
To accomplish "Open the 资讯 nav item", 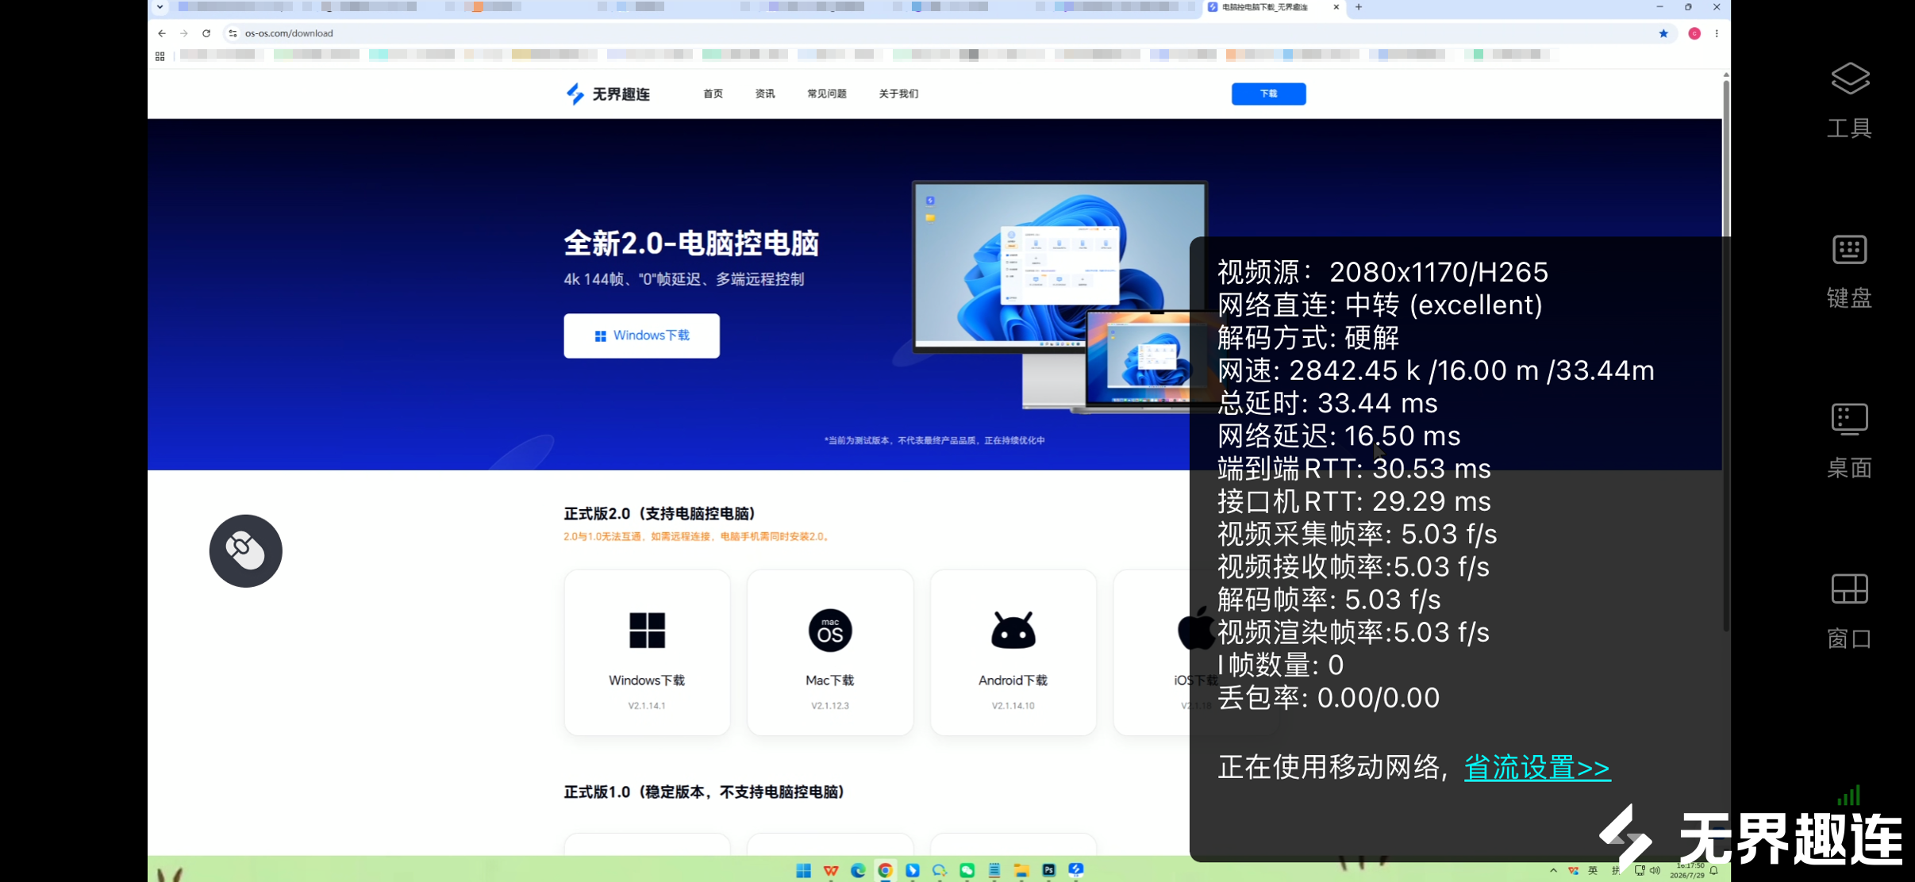I will (765, 94).
